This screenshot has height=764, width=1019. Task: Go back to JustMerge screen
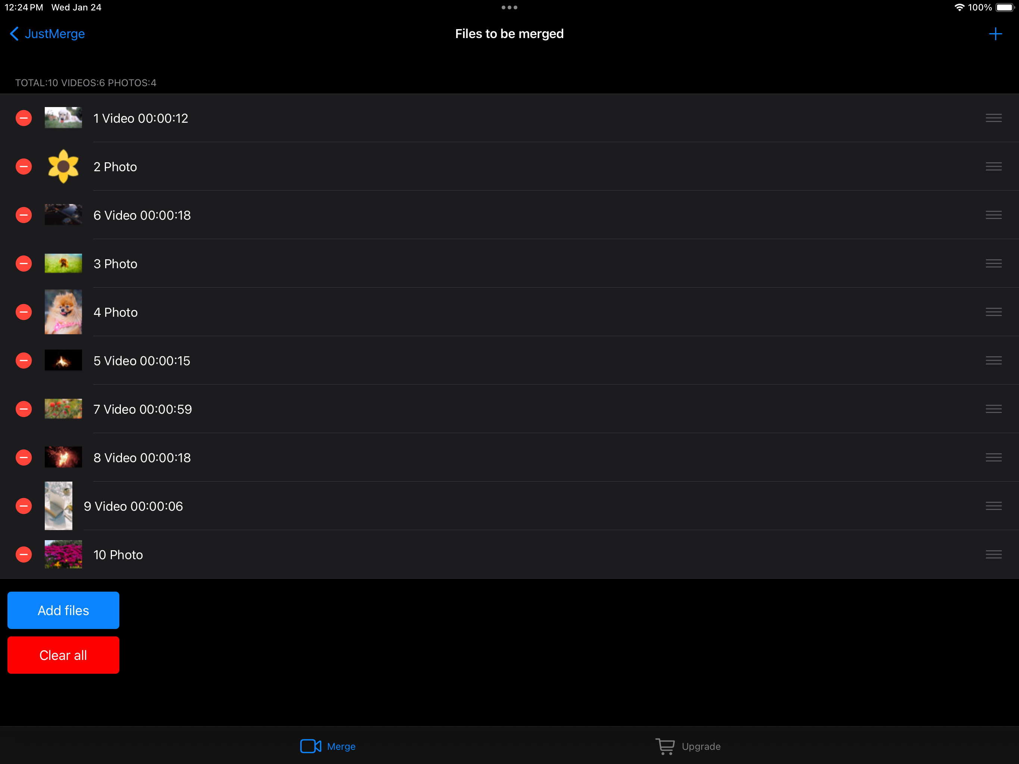click(47, 34)
